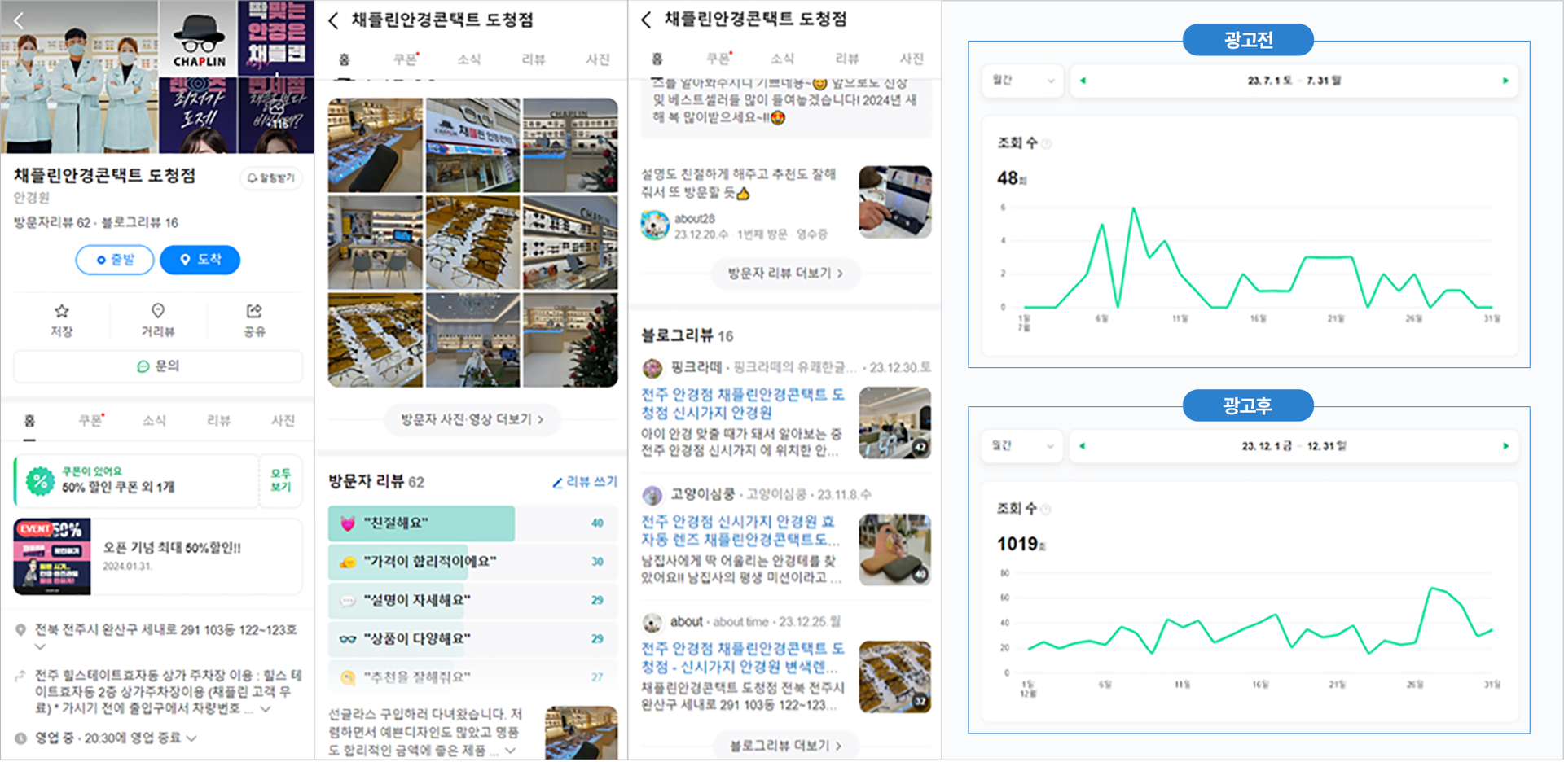Open the 50% EVENT news thumbnail
This screenshot has height=762, width=1564.
(52, 557)
